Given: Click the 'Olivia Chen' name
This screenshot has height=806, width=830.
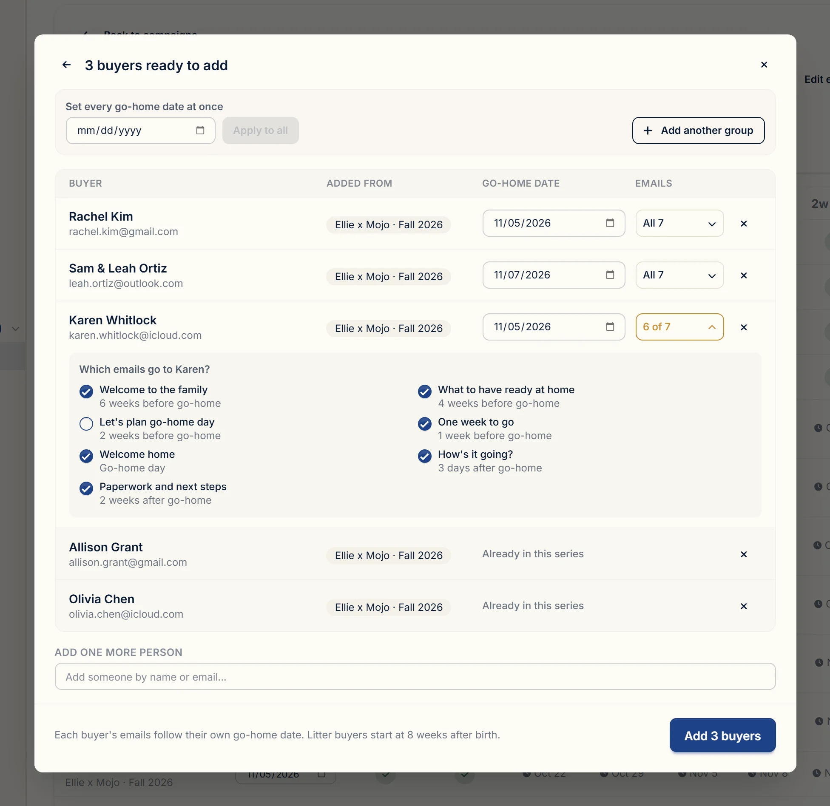Looking at the screenshot, I should (x=102, y=599).
